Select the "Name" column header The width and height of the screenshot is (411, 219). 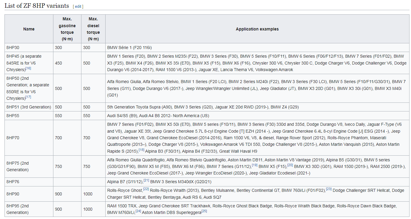(x=29, y=29)
